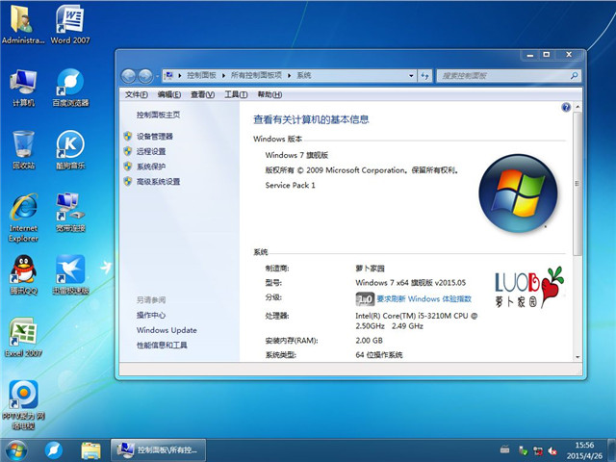Click the network tray icon
The height and width of the screenshot is (462, 616).
point(537,450)
